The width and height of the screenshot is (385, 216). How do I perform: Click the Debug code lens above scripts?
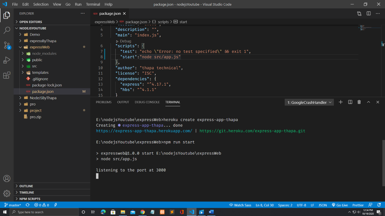click(124, 41)
